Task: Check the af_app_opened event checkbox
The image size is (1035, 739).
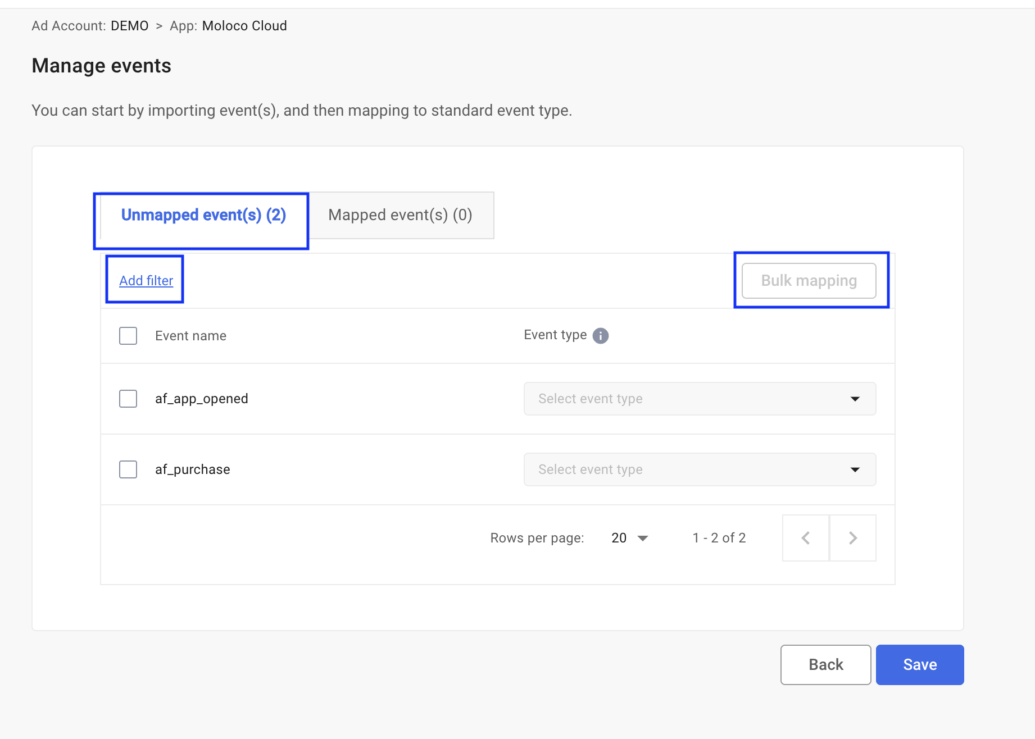Action: click(x=128, y=399)
